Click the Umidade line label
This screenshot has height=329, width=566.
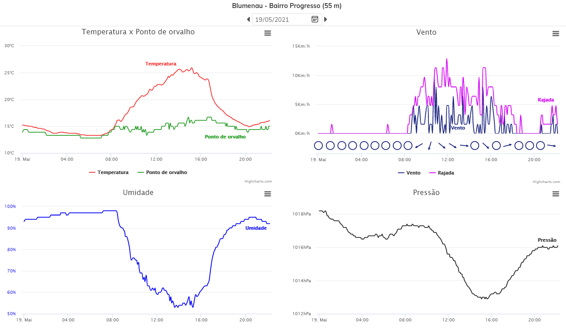point(256,228)
